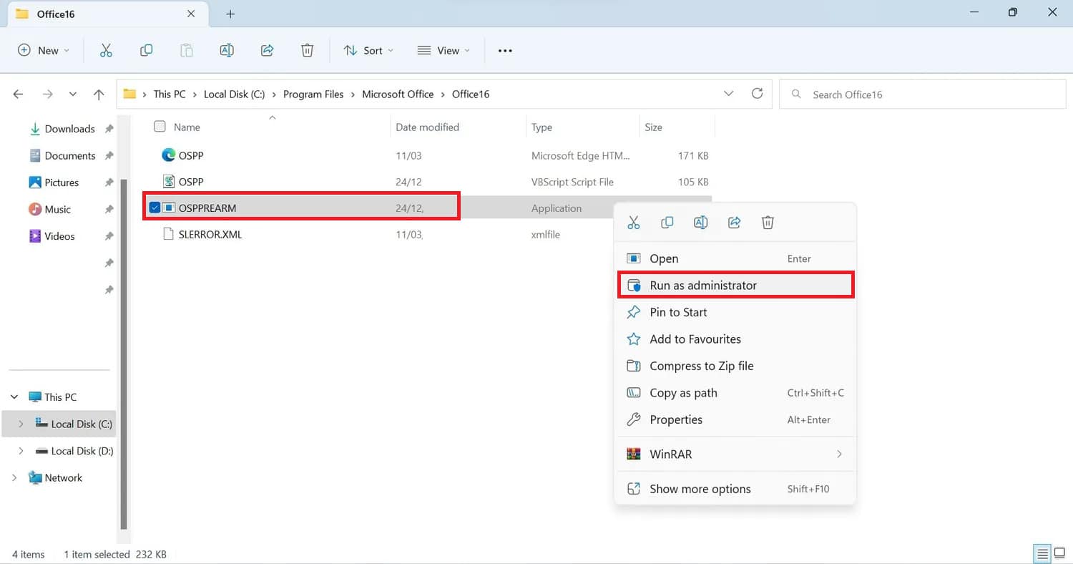Refresh the Office16 folder view
This screenshot has height=564, width=1073.
pos(757,94)
